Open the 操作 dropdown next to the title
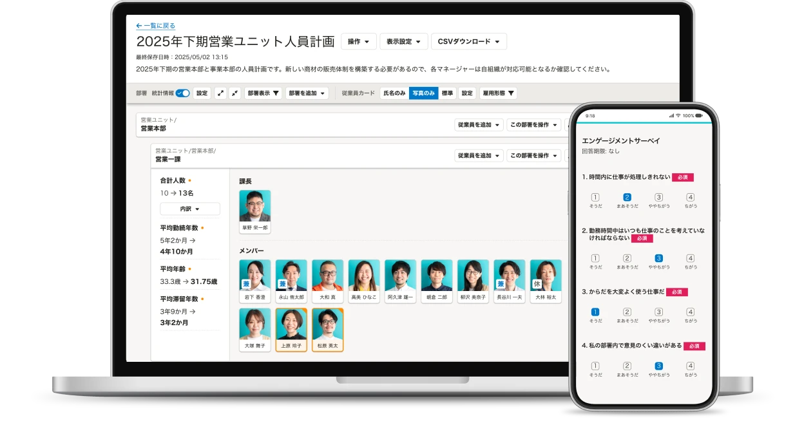Image resolution: width=804 pixels, height=423 pixels. click(x=358, y=42)
